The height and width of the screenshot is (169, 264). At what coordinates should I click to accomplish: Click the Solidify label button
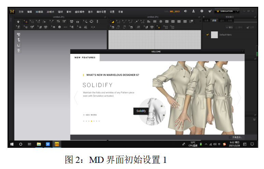pyautogui.click(x=141, y=111)
